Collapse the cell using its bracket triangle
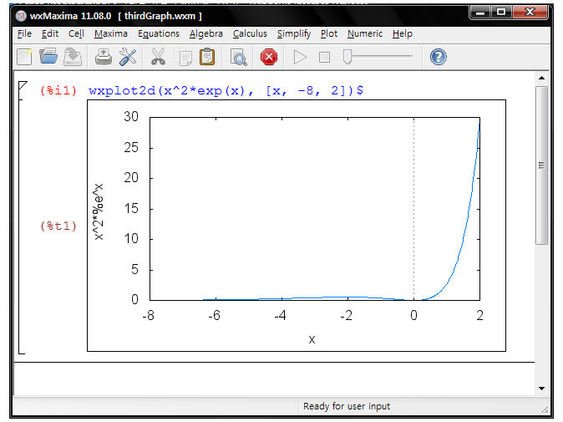Screen dimensions: 563x422 [x=23, y=86]
